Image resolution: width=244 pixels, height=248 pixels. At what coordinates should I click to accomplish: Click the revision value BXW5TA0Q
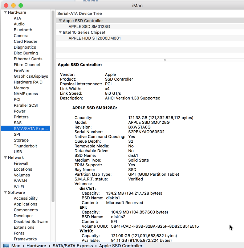tap(139, 127)
